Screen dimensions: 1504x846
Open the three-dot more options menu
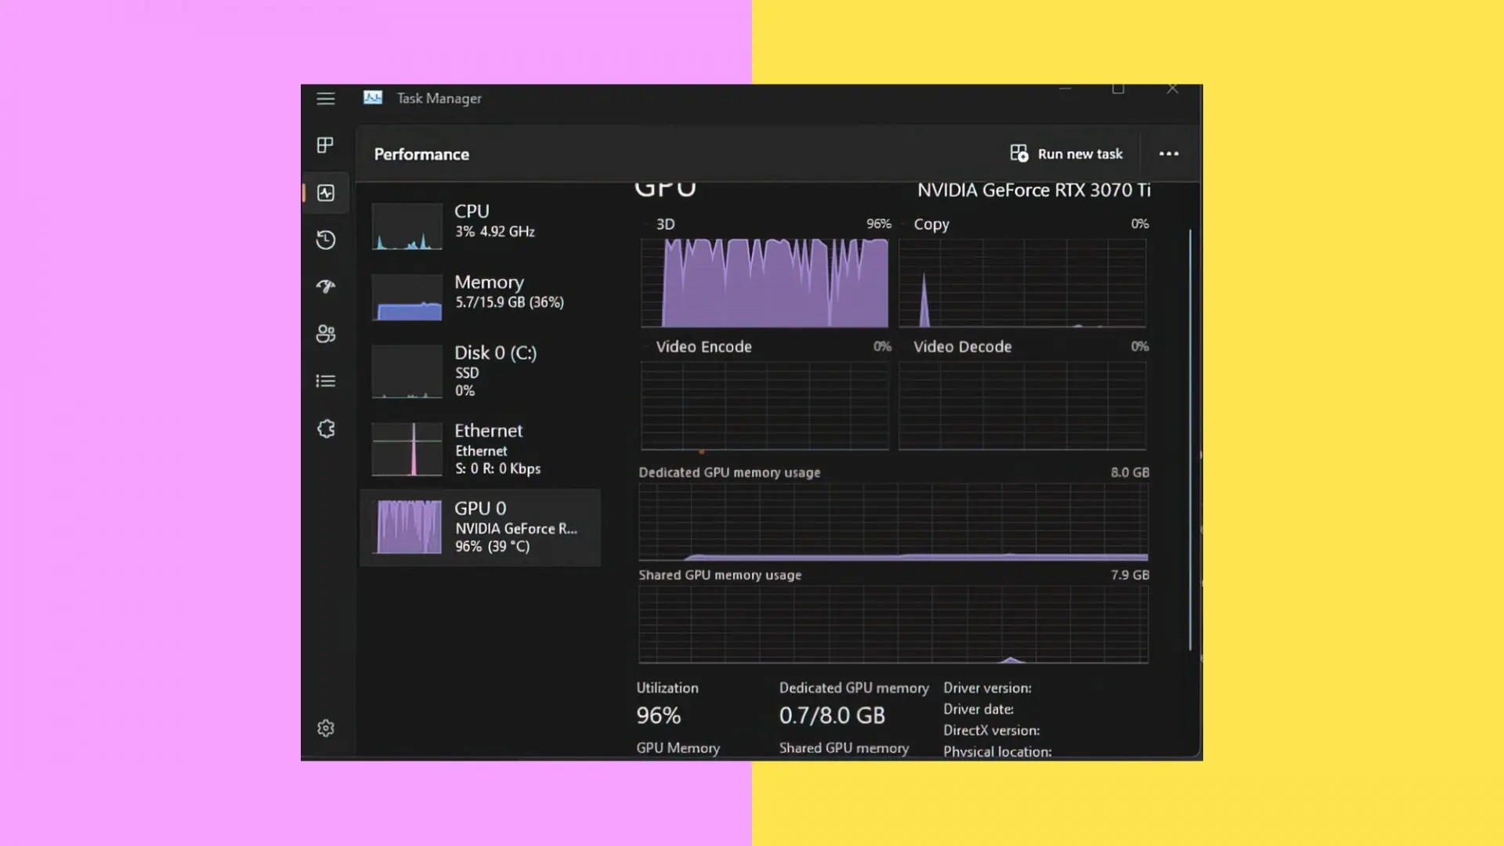click(1169, 154)
